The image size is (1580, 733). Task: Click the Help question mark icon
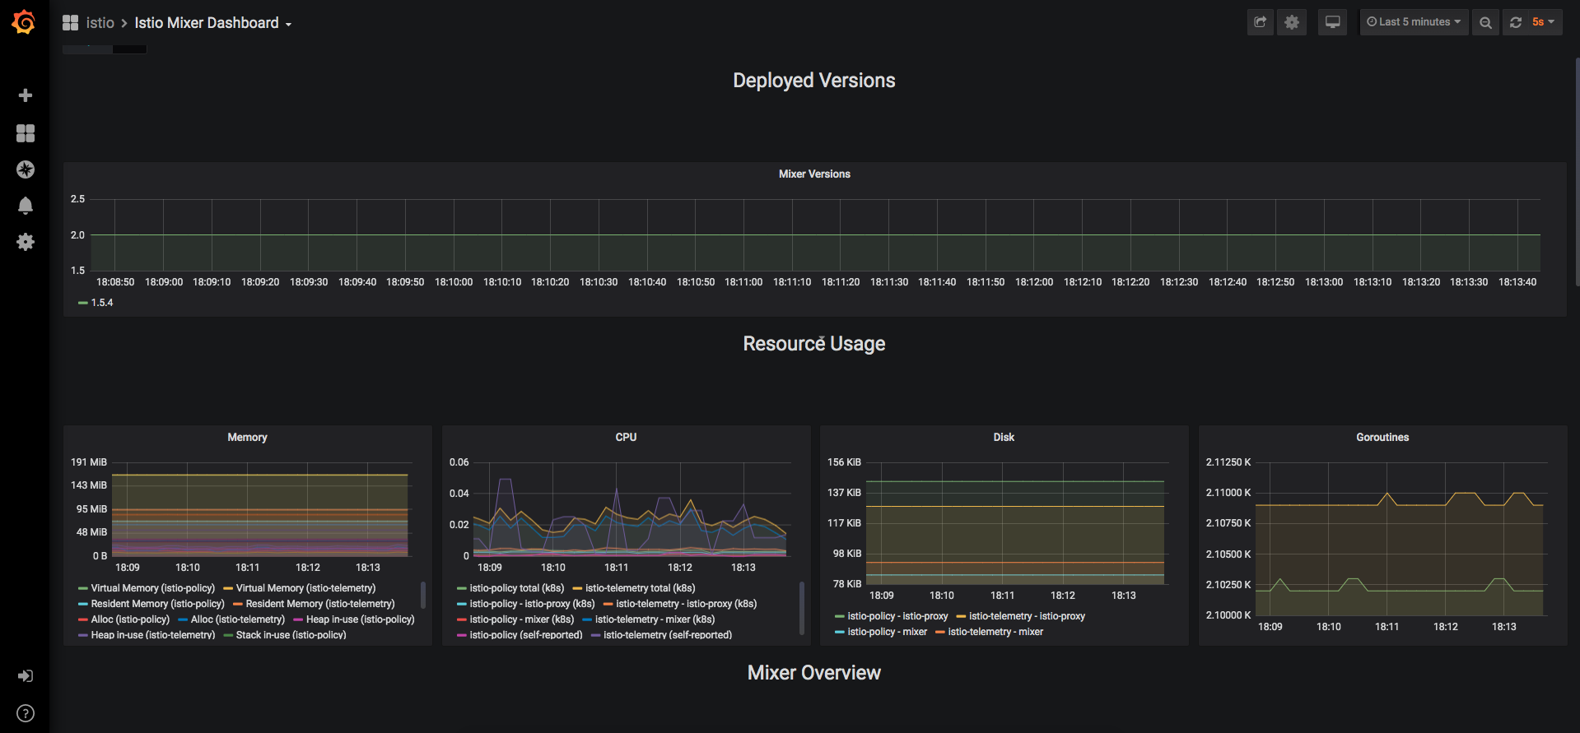click(26, 713)
